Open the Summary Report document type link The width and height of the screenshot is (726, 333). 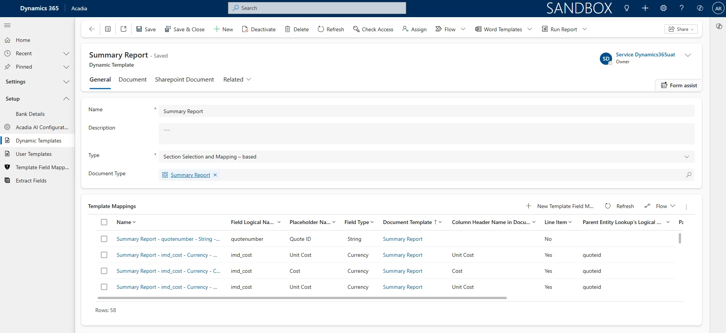pyautogui.click(x=190, y=175)
